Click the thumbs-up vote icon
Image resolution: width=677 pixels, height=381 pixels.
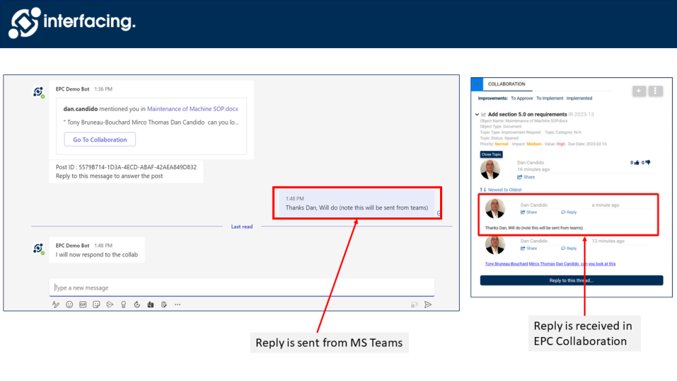[x=636, y=162]
